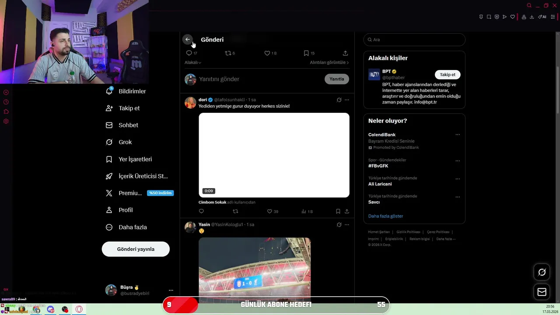
Task: Bookmark dori's reply
Action: (338, 211)
